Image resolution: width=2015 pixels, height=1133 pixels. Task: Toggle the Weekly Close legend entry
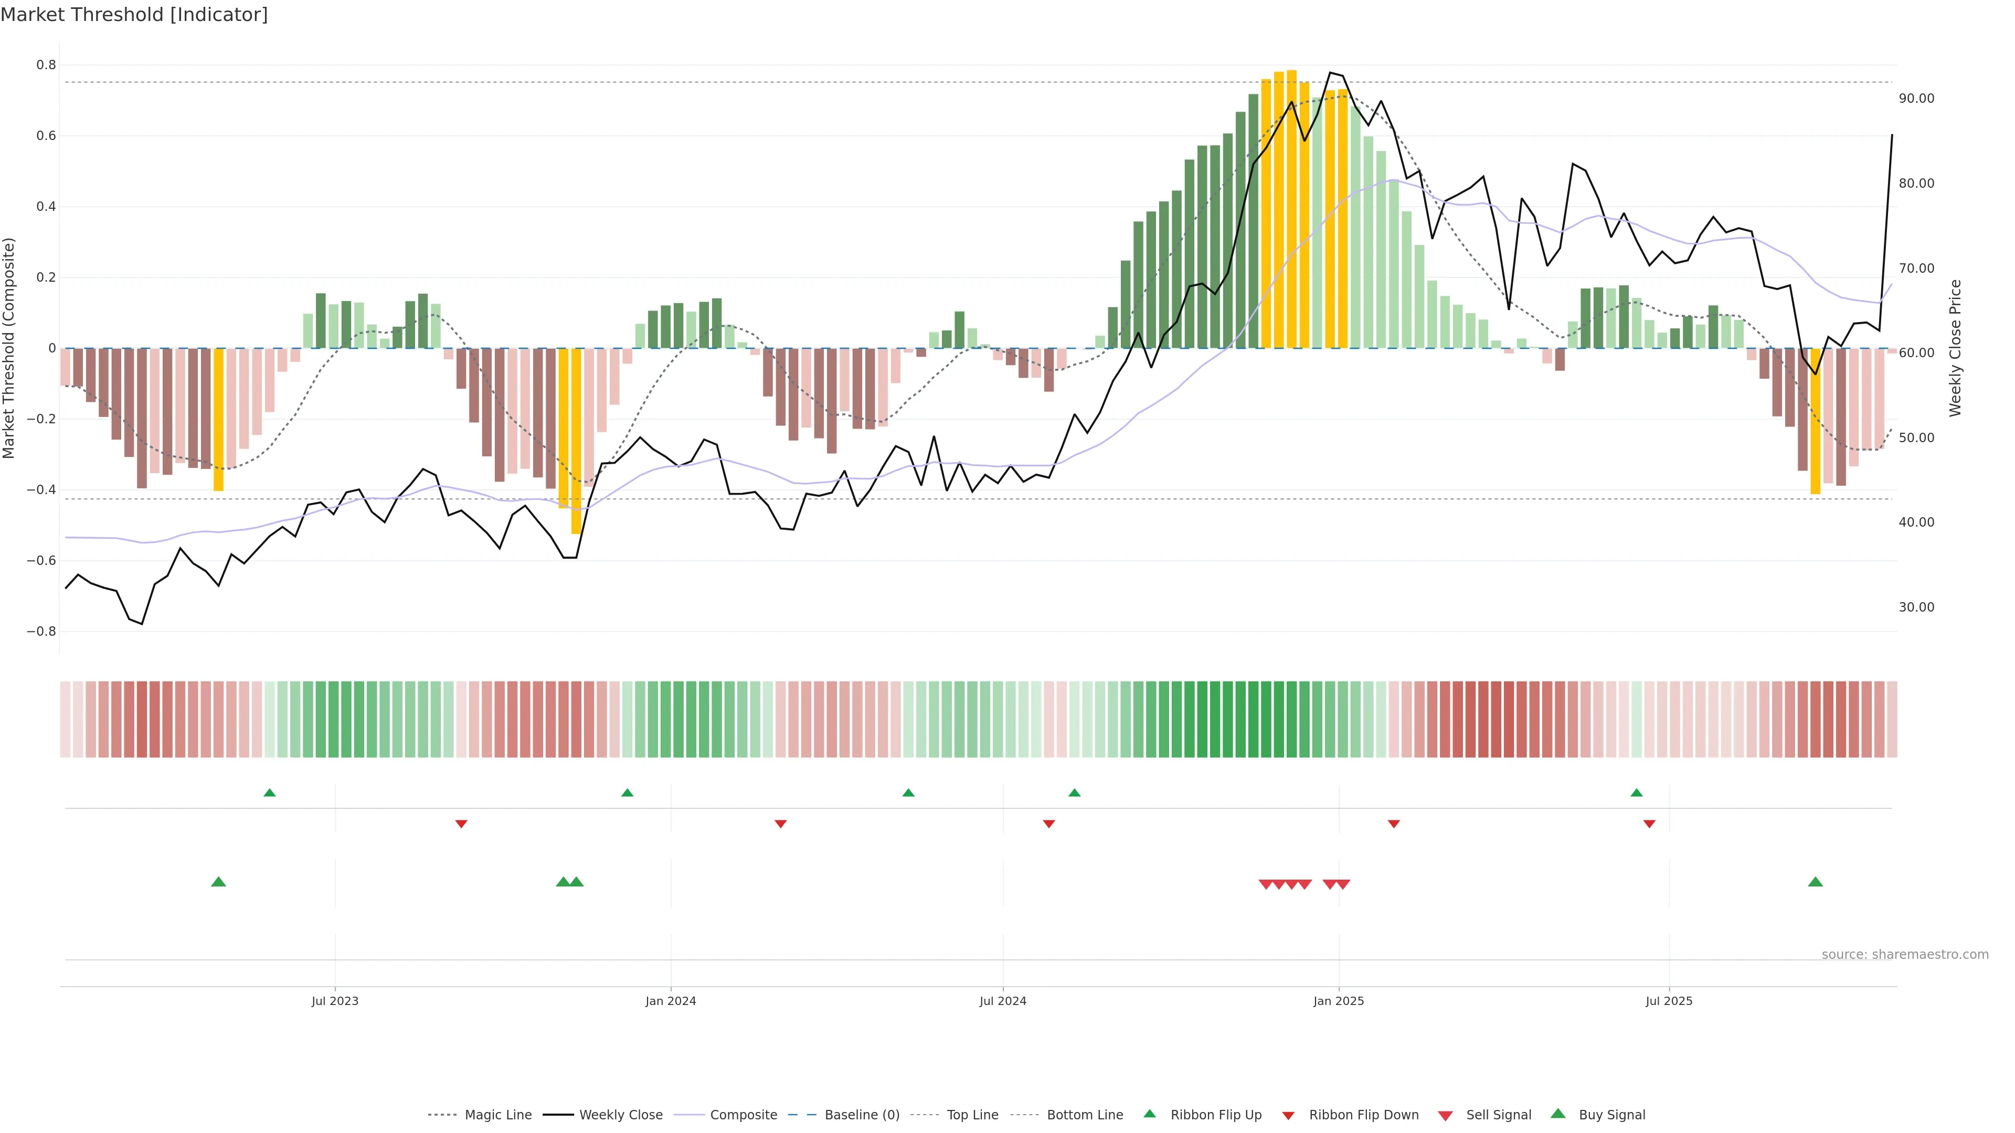[x=620, y=1115]
